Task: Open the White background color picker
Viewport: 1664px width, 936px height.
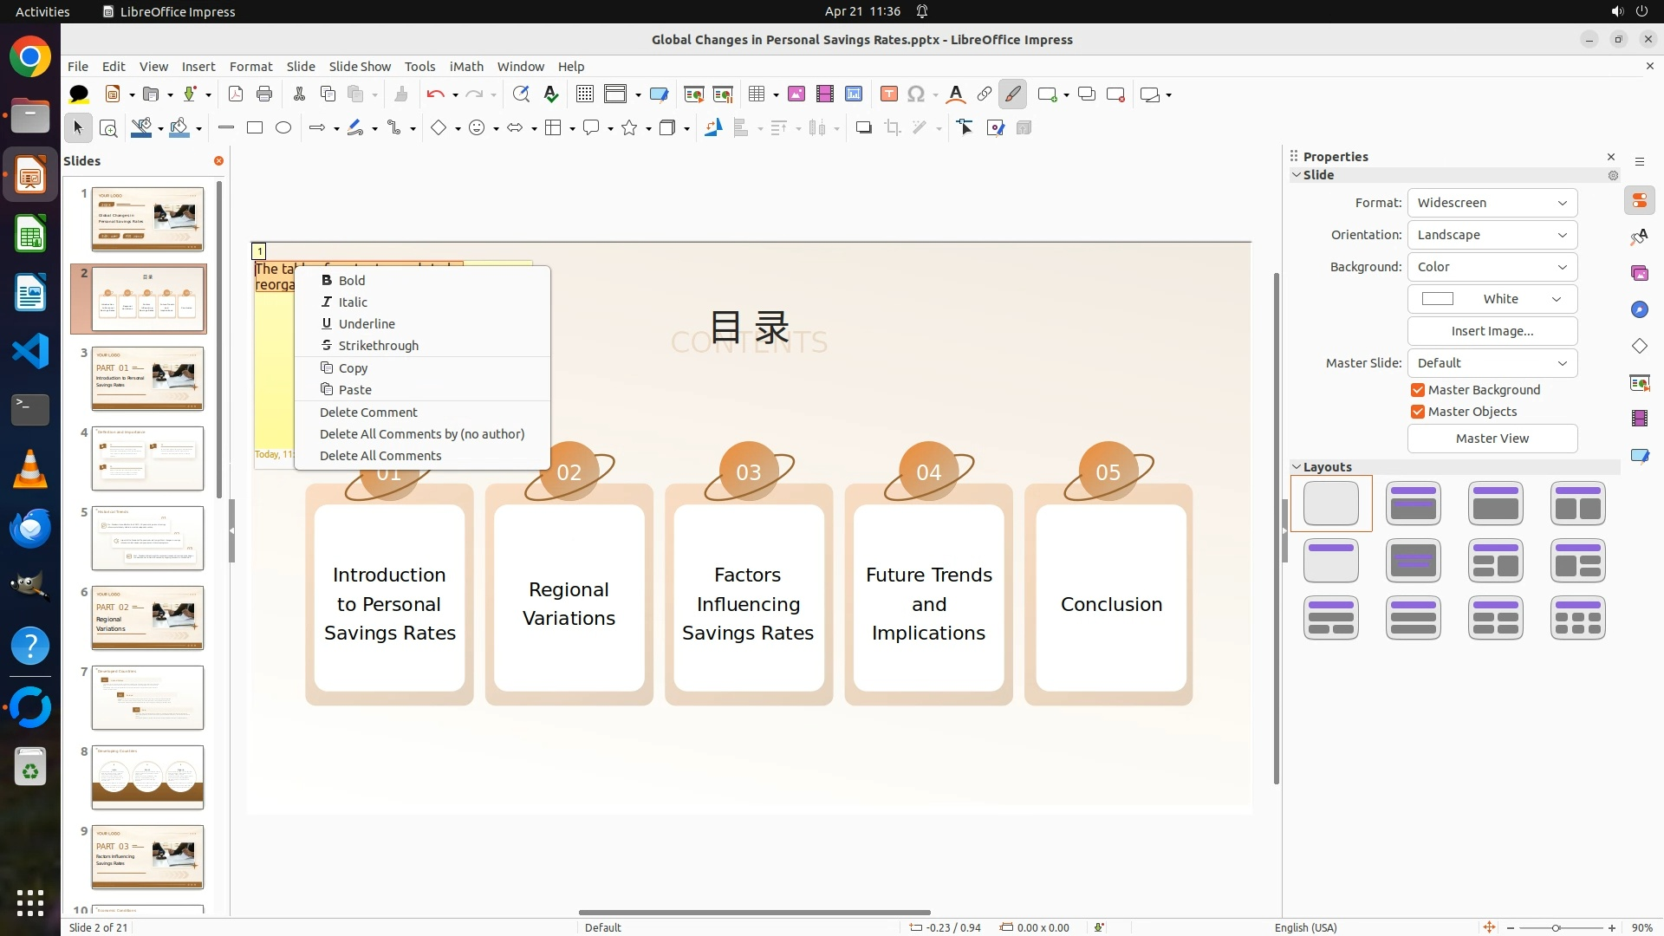Action: 1492,299
